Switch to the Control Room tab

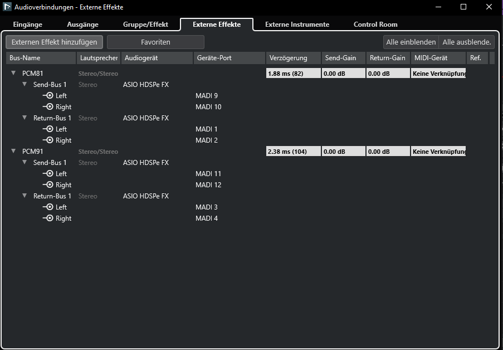[x=375, y=25]
